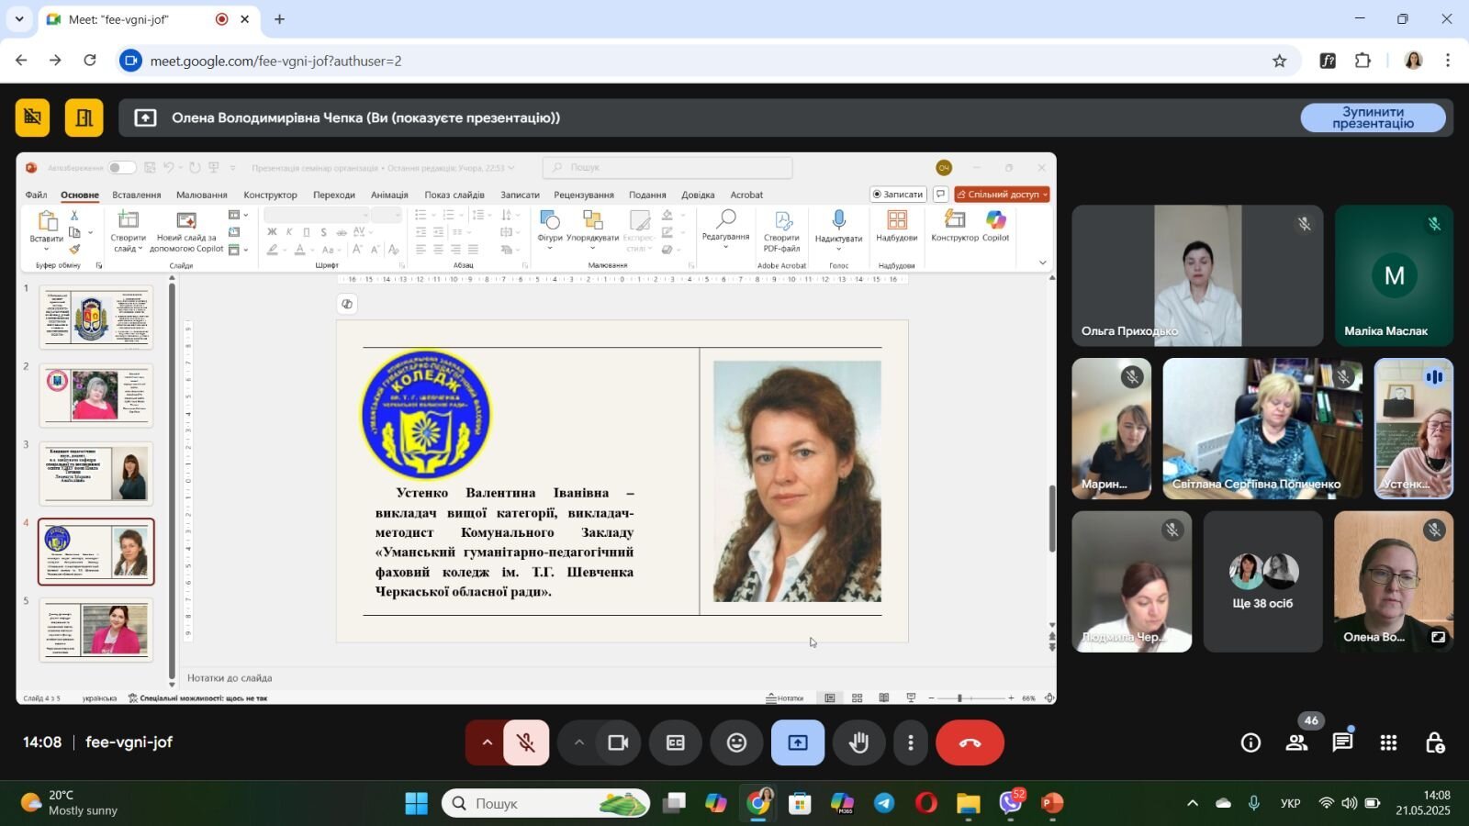Toggle the camera in the Meet toolbar
Screen dimensions: 1469x826
click(618, 742)
